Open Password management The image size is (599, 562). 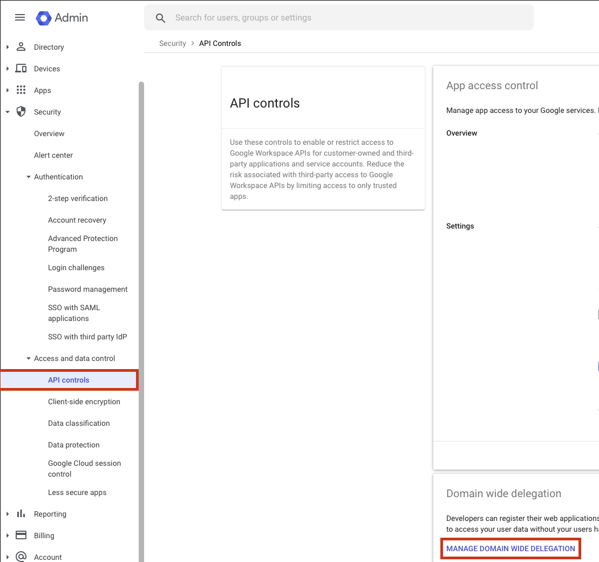88,289
